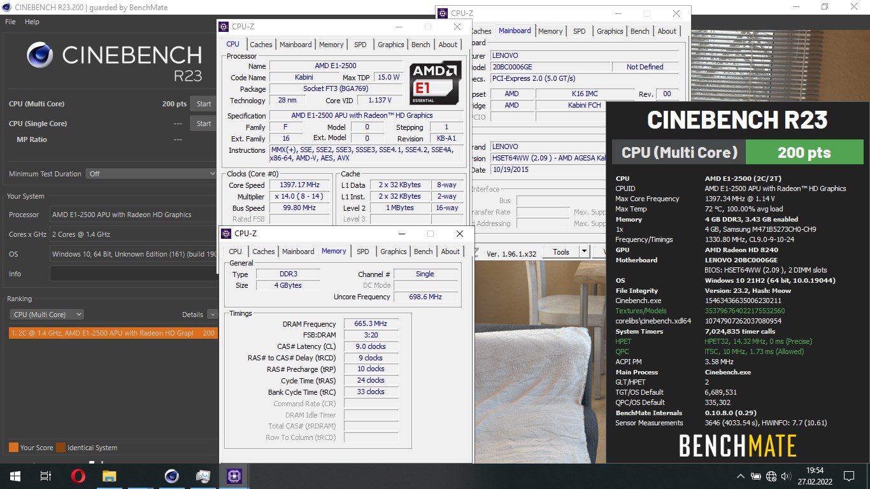Viewport: 870px width, 489px height.
Task: Minimize the CPU-Z Processor window
Action: click(399, 27)
